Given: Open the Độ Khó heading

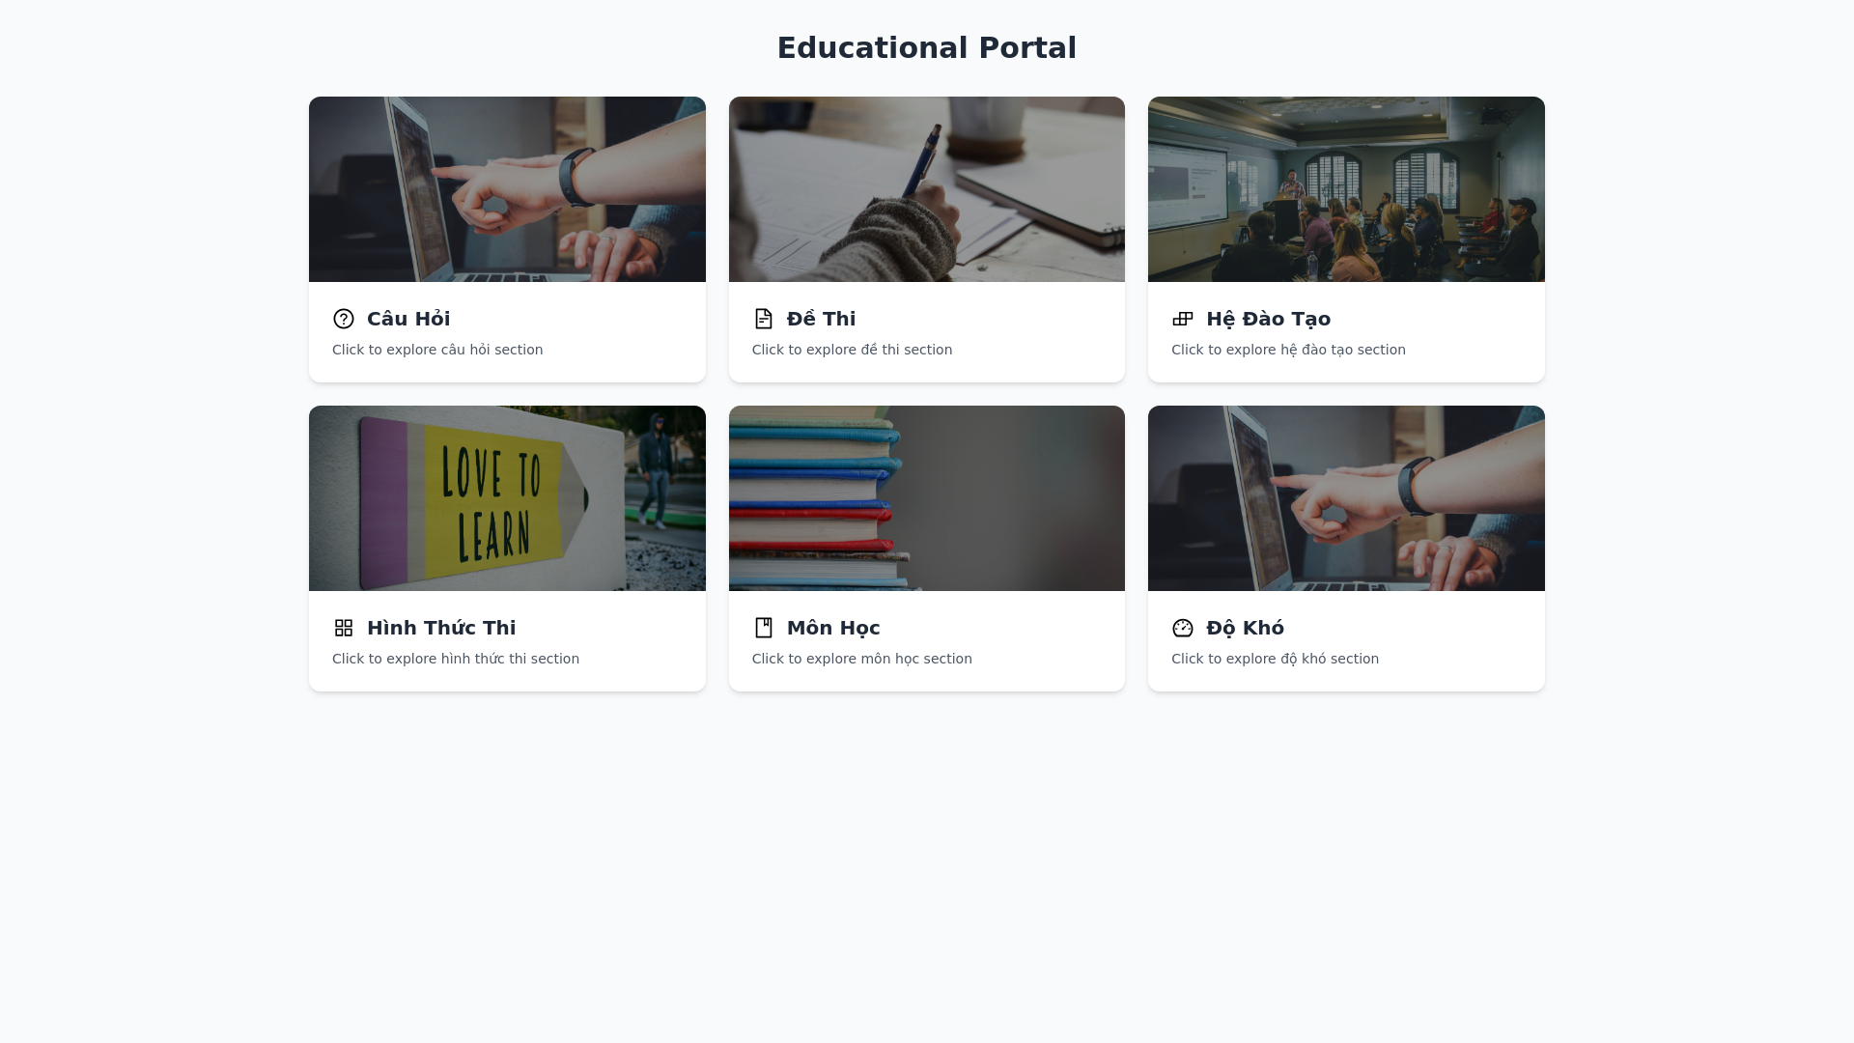Looking at the screenshot, I should click(x=1245, y=628).
